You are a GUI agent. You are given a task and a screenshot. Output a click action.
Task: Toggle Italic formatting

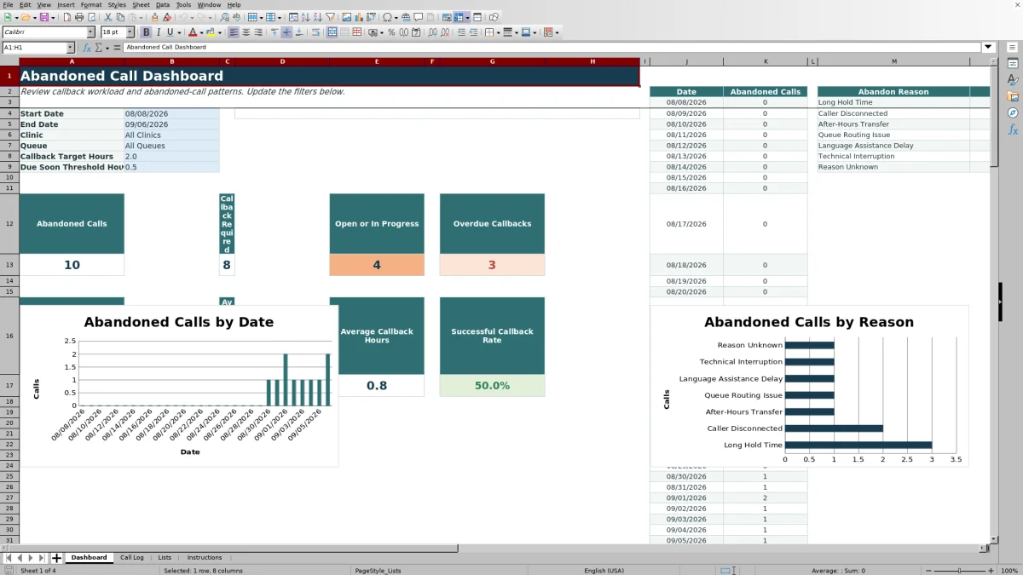158,32
